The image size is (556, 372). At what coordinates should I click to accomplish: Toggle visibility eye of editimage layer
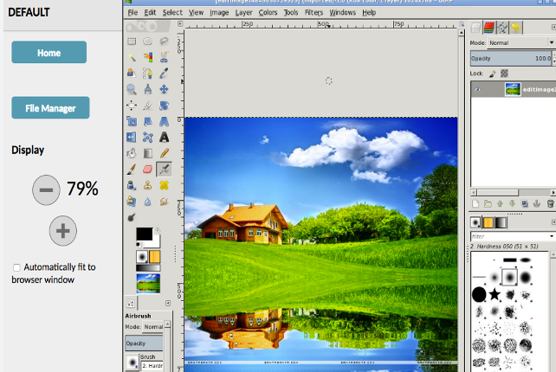[x=477, y=89]
